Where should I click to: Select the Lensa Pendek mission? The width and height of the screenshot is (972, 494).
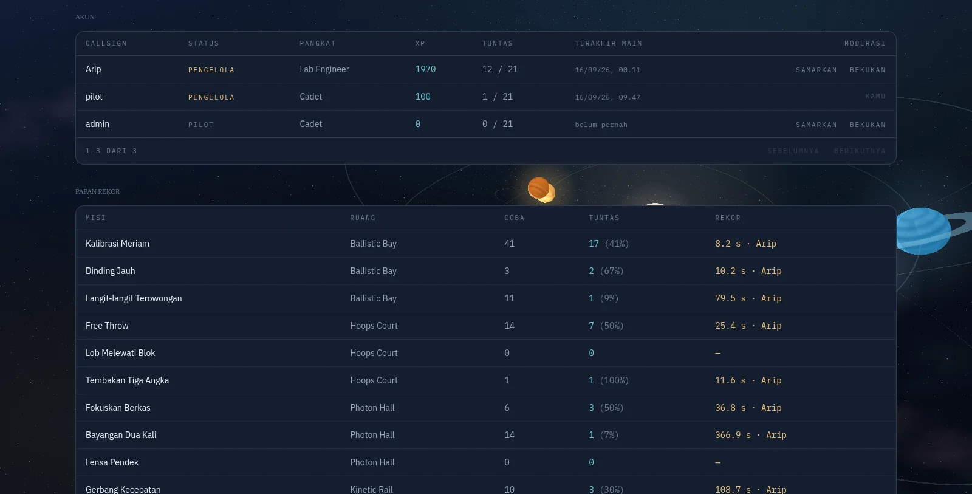point(112,462)
